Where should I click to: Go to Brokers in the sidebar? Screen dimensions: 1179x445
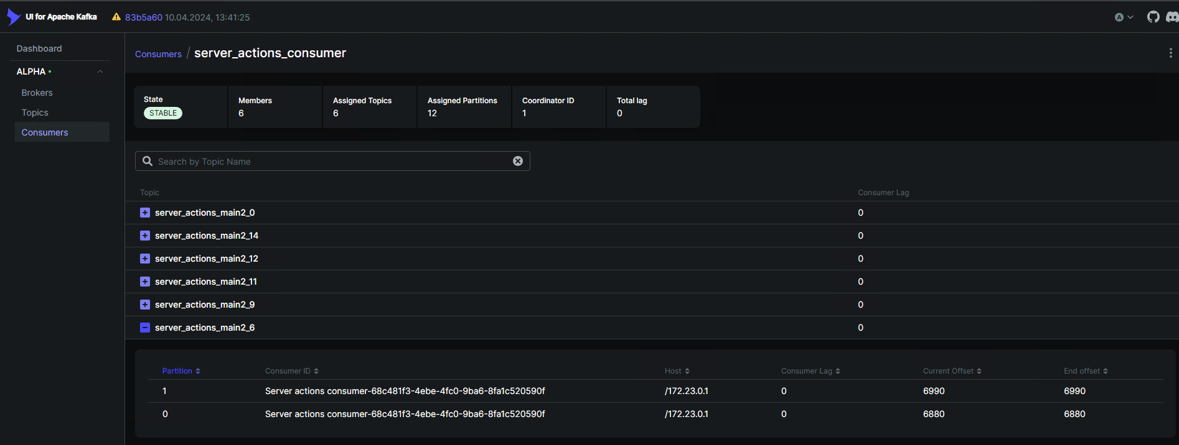click(37, 93)
